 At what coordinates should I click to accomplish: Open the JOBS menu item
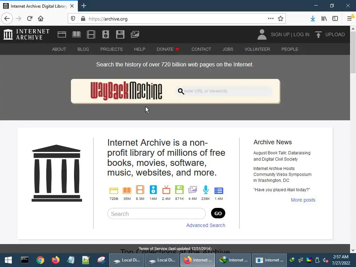pos(228,49)
